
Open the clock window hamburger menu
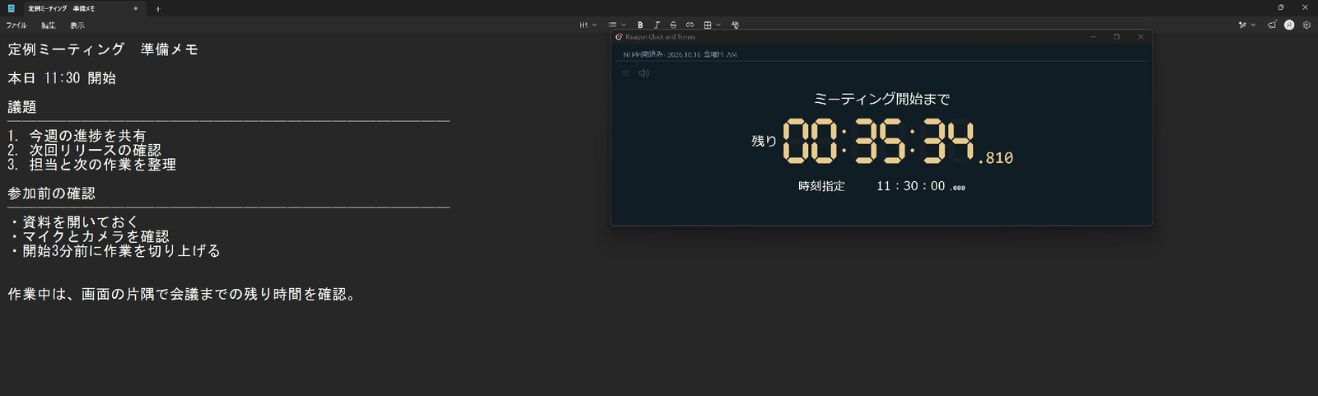tap(625, 73)
